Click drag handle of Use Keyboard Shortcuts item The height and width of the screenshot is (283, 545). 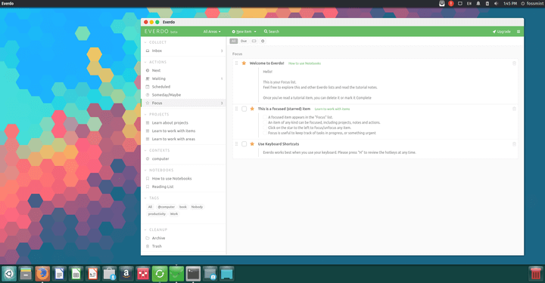[236, 143]
